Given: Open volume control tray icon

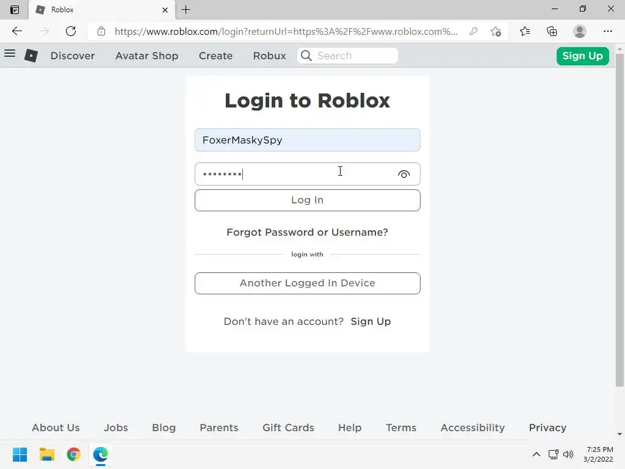Looking at the screenshot, I should tap(568, 454).
